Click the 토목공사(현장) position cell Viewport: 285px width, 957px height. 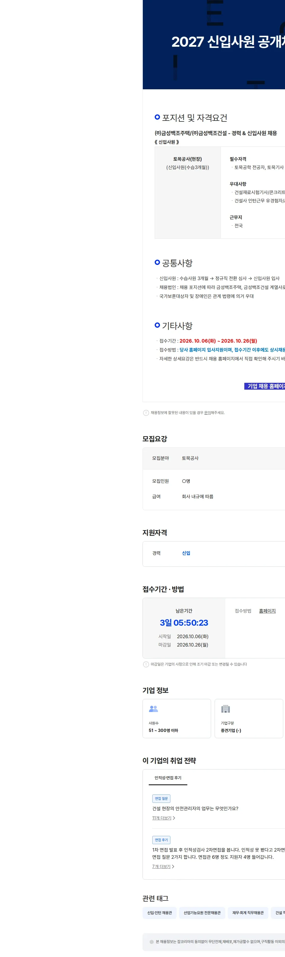(x=188, y=192)
